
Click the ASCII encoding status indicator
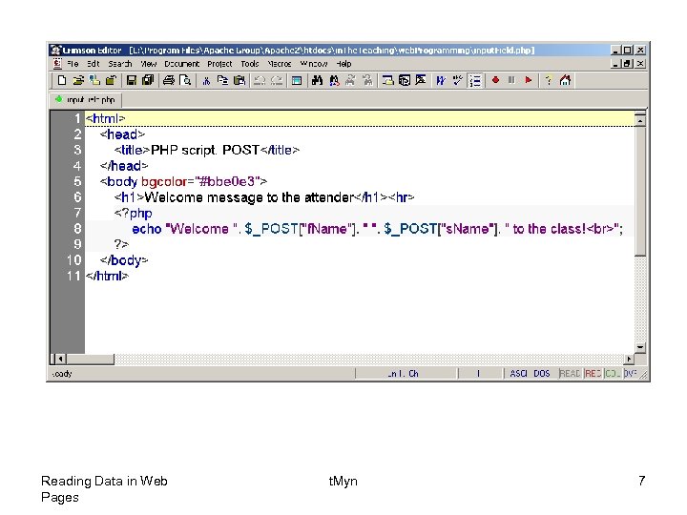[x=518, y=374]
